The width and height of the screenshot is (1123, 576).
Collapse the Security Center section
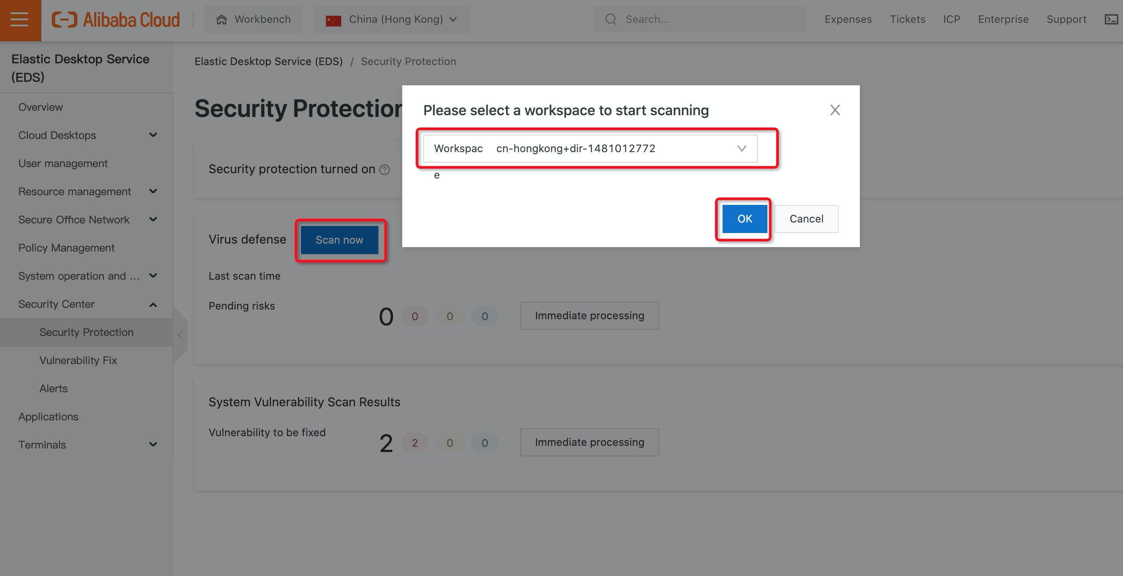(x=153, y=304)
